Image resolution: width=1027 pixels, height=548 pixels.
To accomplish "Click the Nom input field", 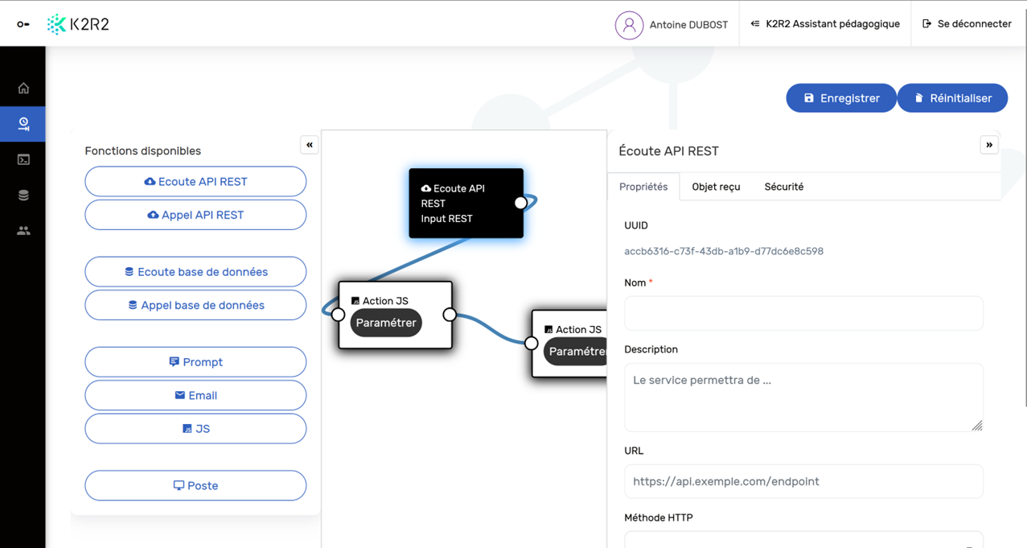I will click(x=803, y=313).
